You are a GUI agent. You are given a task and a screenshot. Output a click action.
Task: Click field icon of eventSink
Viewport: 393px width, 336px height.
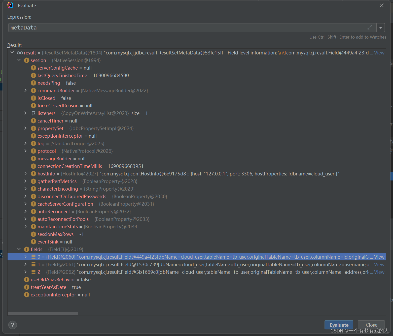pos(33,242)
